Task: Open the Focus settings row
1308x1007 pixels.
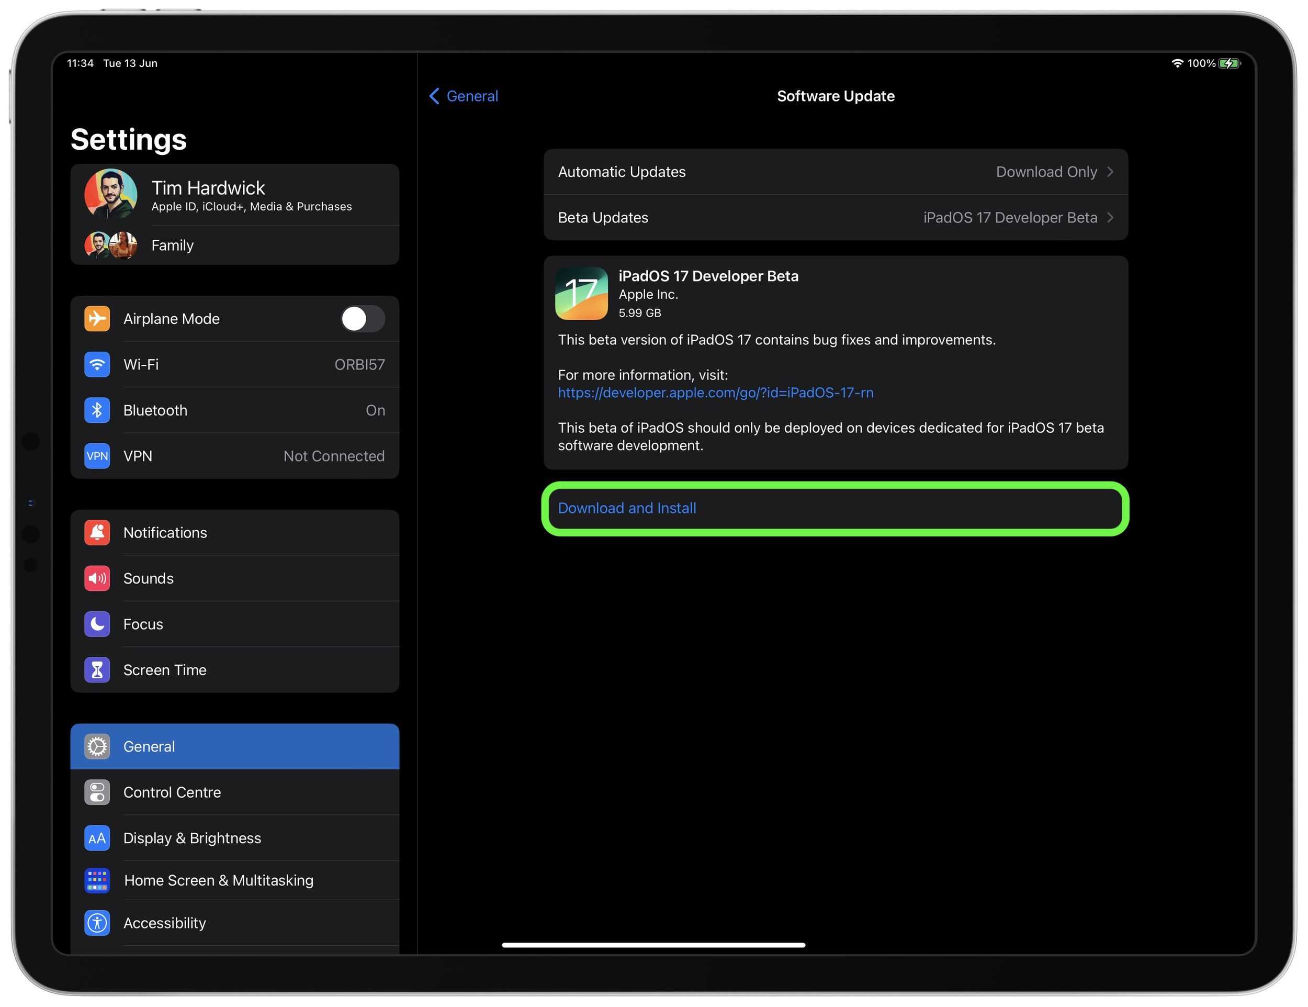Action: (x=235, y=624)
